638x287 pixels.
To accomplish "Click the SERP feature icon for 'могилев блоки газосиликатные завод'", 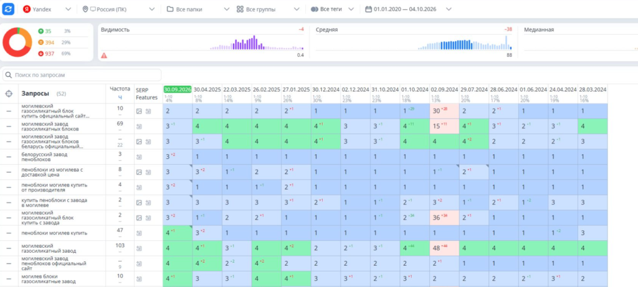I will pos(139,279).
